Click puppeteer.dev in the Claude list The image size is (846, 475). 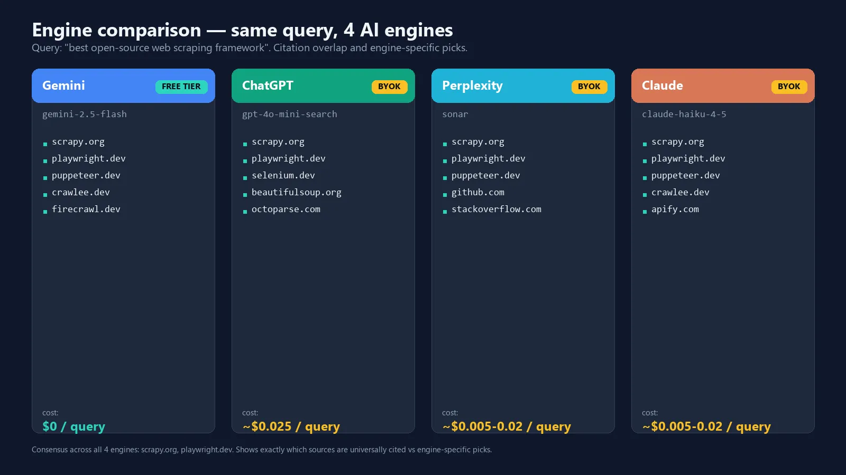pyautogui.click(x=686, y=175)
